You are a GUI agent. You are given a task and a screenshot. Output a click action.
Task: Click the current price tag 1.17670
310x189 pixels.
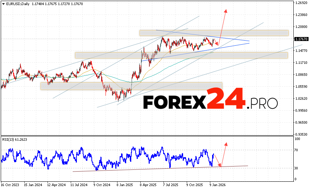[x=301, y=39]
